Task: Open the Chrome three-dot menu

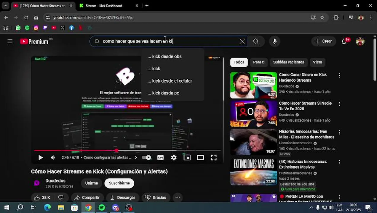Action: click(371, 17)
